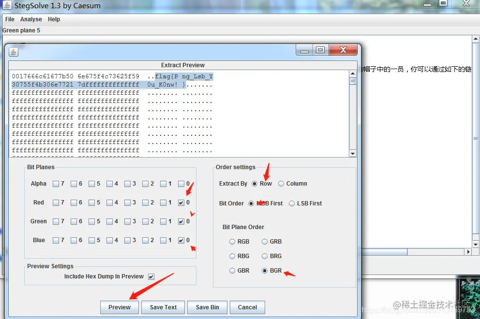480x319 pixels.
Task: Open the Help menu
Action: point(54,19)
